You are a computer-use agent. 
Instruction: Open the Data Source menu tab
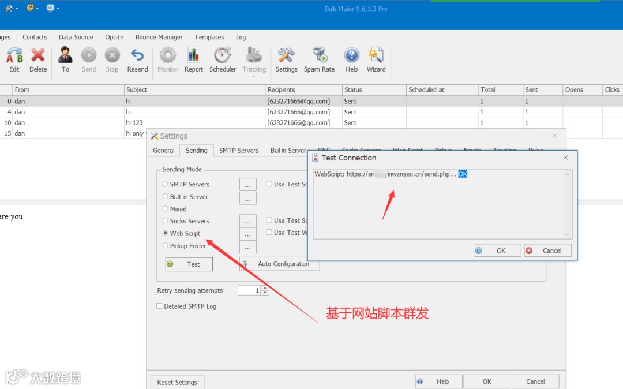click(x=76, y=37)
